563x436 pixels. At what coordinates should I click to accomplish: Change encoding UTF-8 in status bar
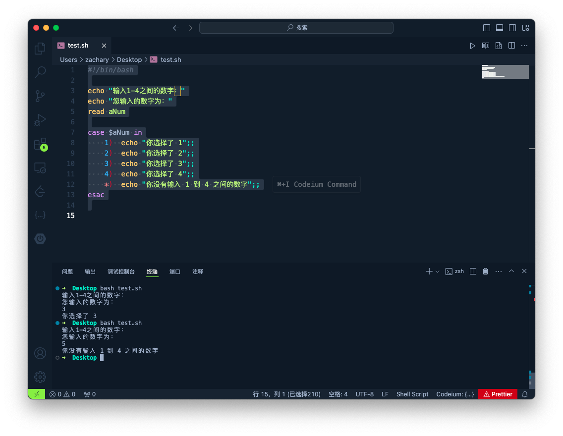point(364,394)
